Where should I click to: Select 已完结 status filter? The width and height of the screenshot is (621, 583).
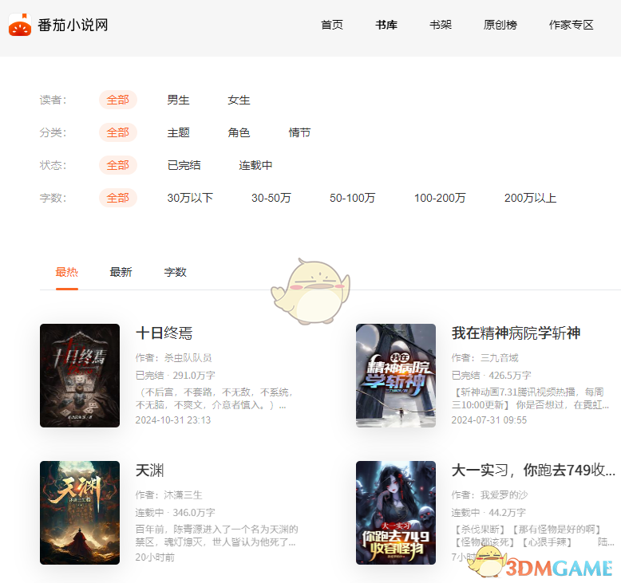[x=184, y=165]
